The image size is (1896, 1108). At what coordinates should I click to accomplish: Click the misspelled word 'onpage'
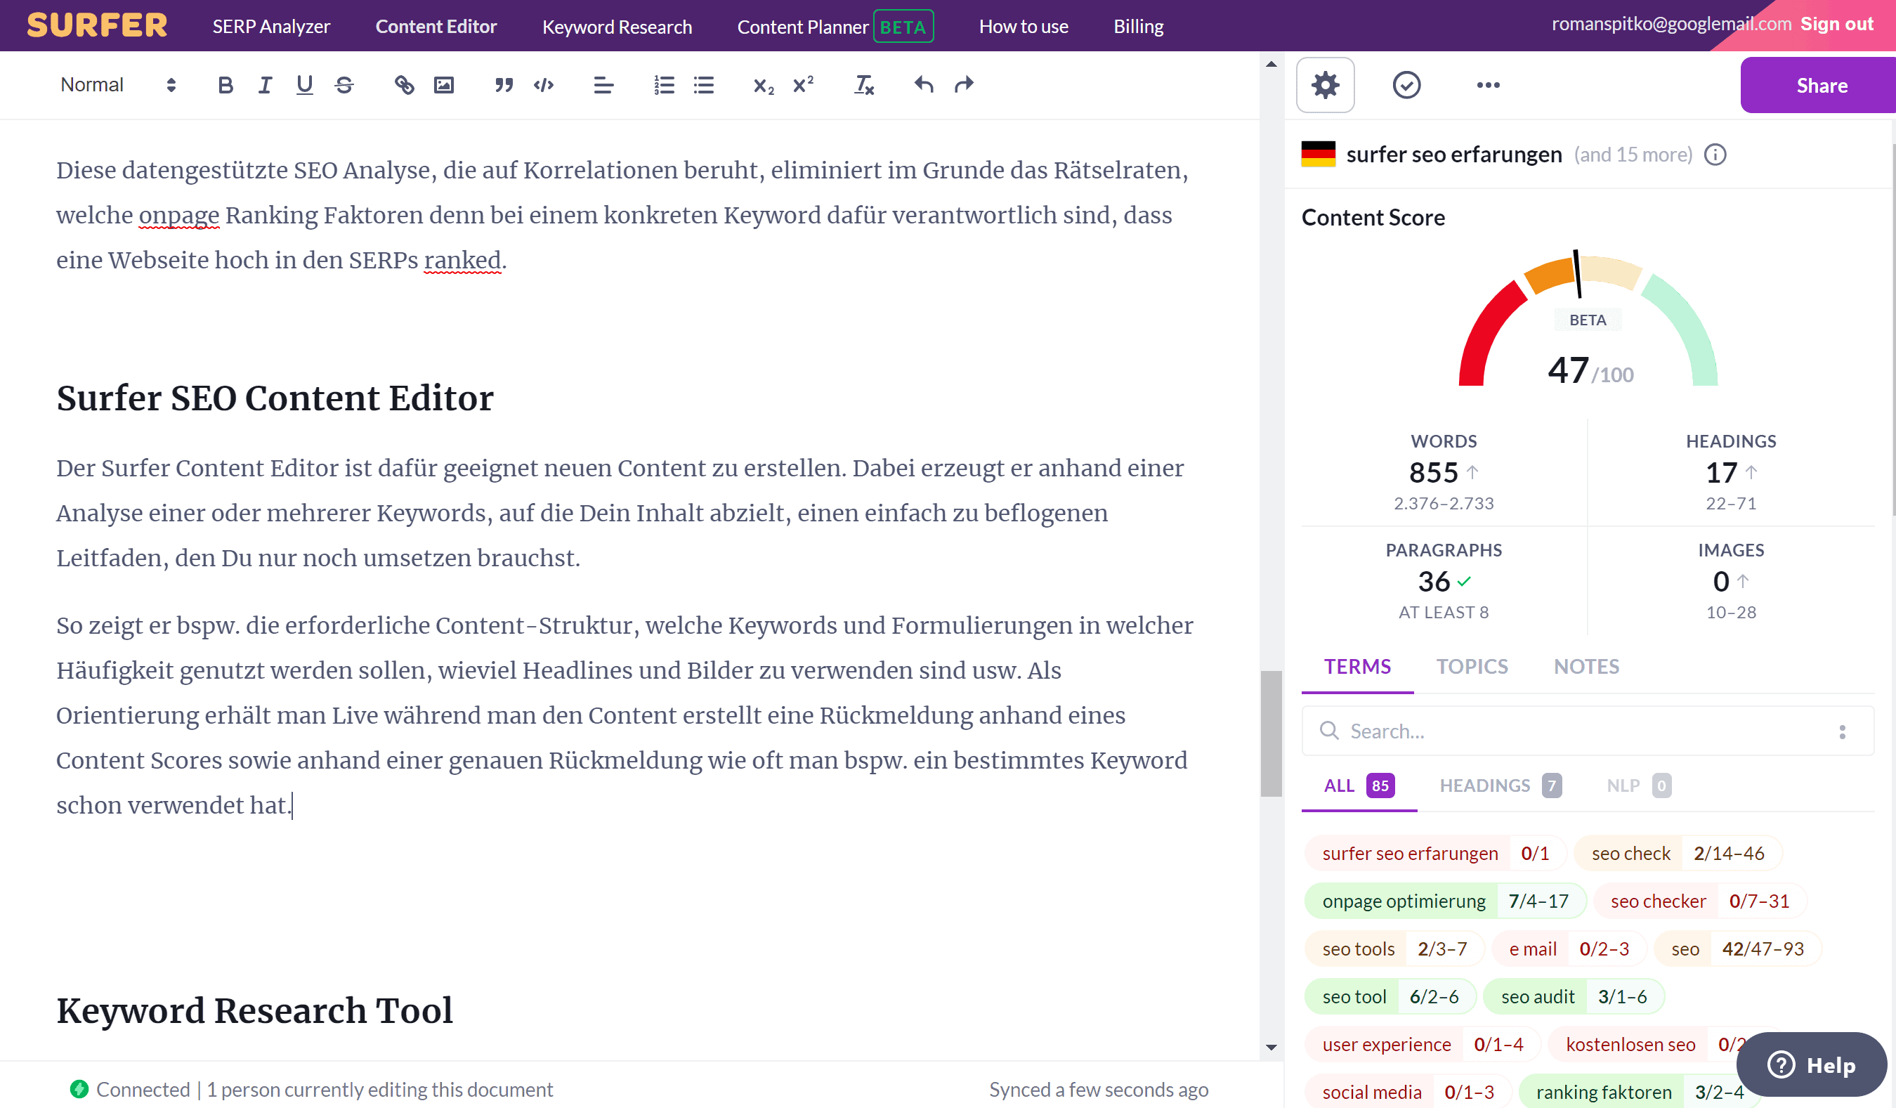(179, 215)
